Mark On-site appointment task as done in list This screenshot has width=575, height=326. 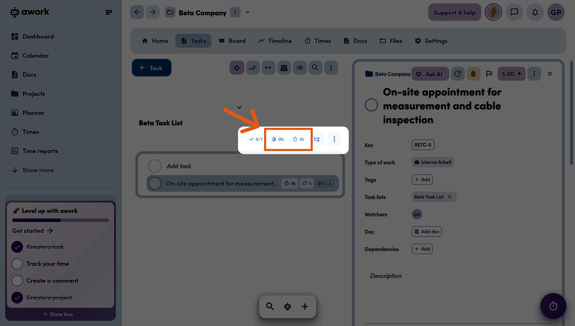(x=155, y=183)
